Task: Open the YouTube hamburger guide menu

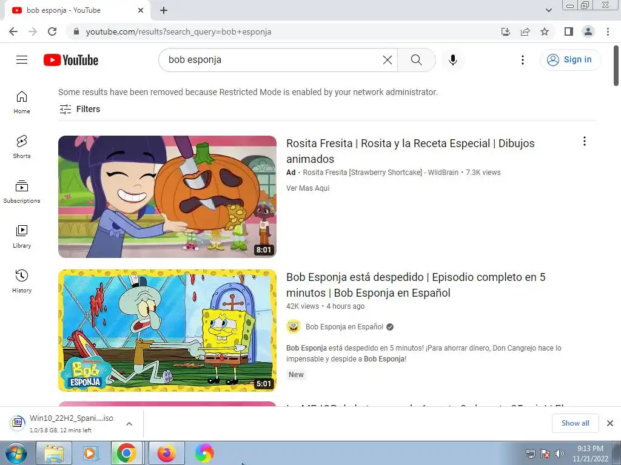Action: pyautogui.click(x=22, y=60)
